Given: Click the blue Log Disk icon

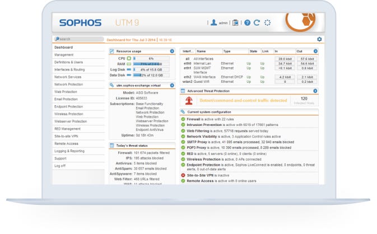Looking at the screenshot, I should tap(129, 69).
